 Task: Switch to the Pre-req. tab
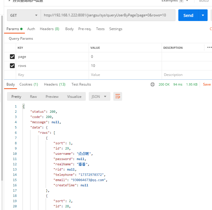click(85, 29)
